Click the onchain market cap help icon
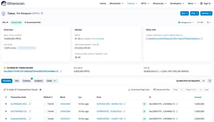This screenshot has width=214, height=122. pos(98,45)
